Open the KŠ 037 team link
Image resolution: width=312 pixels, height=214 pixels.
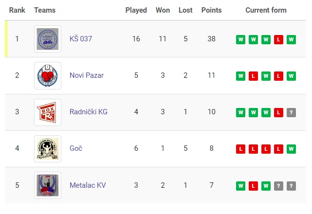(81, 39)
